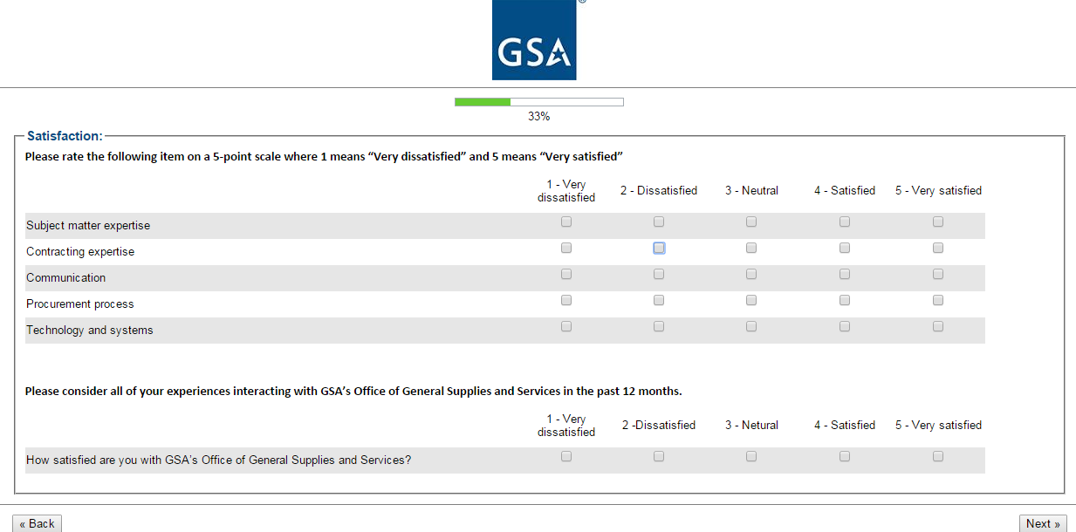Image resolution: width=1076 pixels, height=532 pixels.
Task: Rate Subject matter expertise as Very dissatisfied
Action: (566, 222)
